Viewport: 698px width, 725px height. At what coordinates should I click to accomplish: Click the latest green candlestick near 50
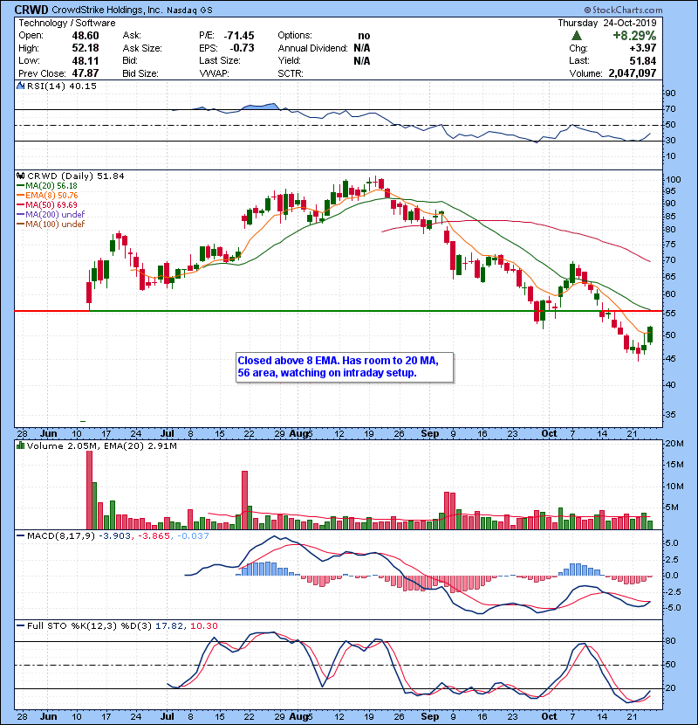650,335
